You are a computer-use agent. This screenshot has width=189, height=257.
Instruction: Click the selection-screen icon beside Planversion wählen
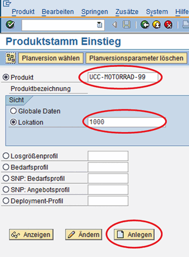click(11, 58)
